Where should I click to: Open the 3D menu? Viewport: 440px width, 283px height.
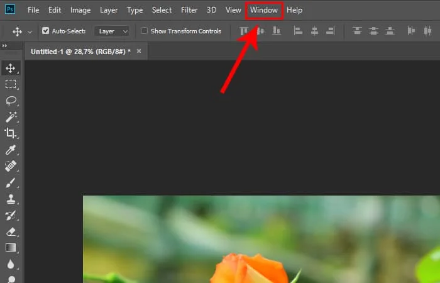(x=212, y=10)
